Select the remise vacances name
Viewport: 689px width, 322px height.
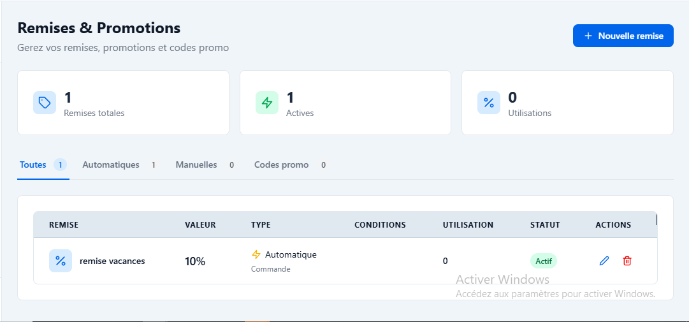click(112, 261)
